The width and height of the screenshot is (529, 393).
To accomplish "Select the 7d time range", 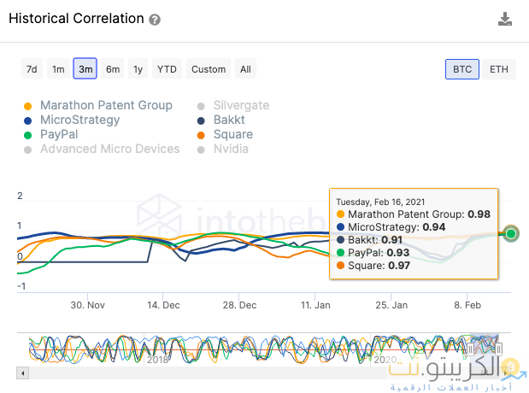I will click(x=32, y=69).
